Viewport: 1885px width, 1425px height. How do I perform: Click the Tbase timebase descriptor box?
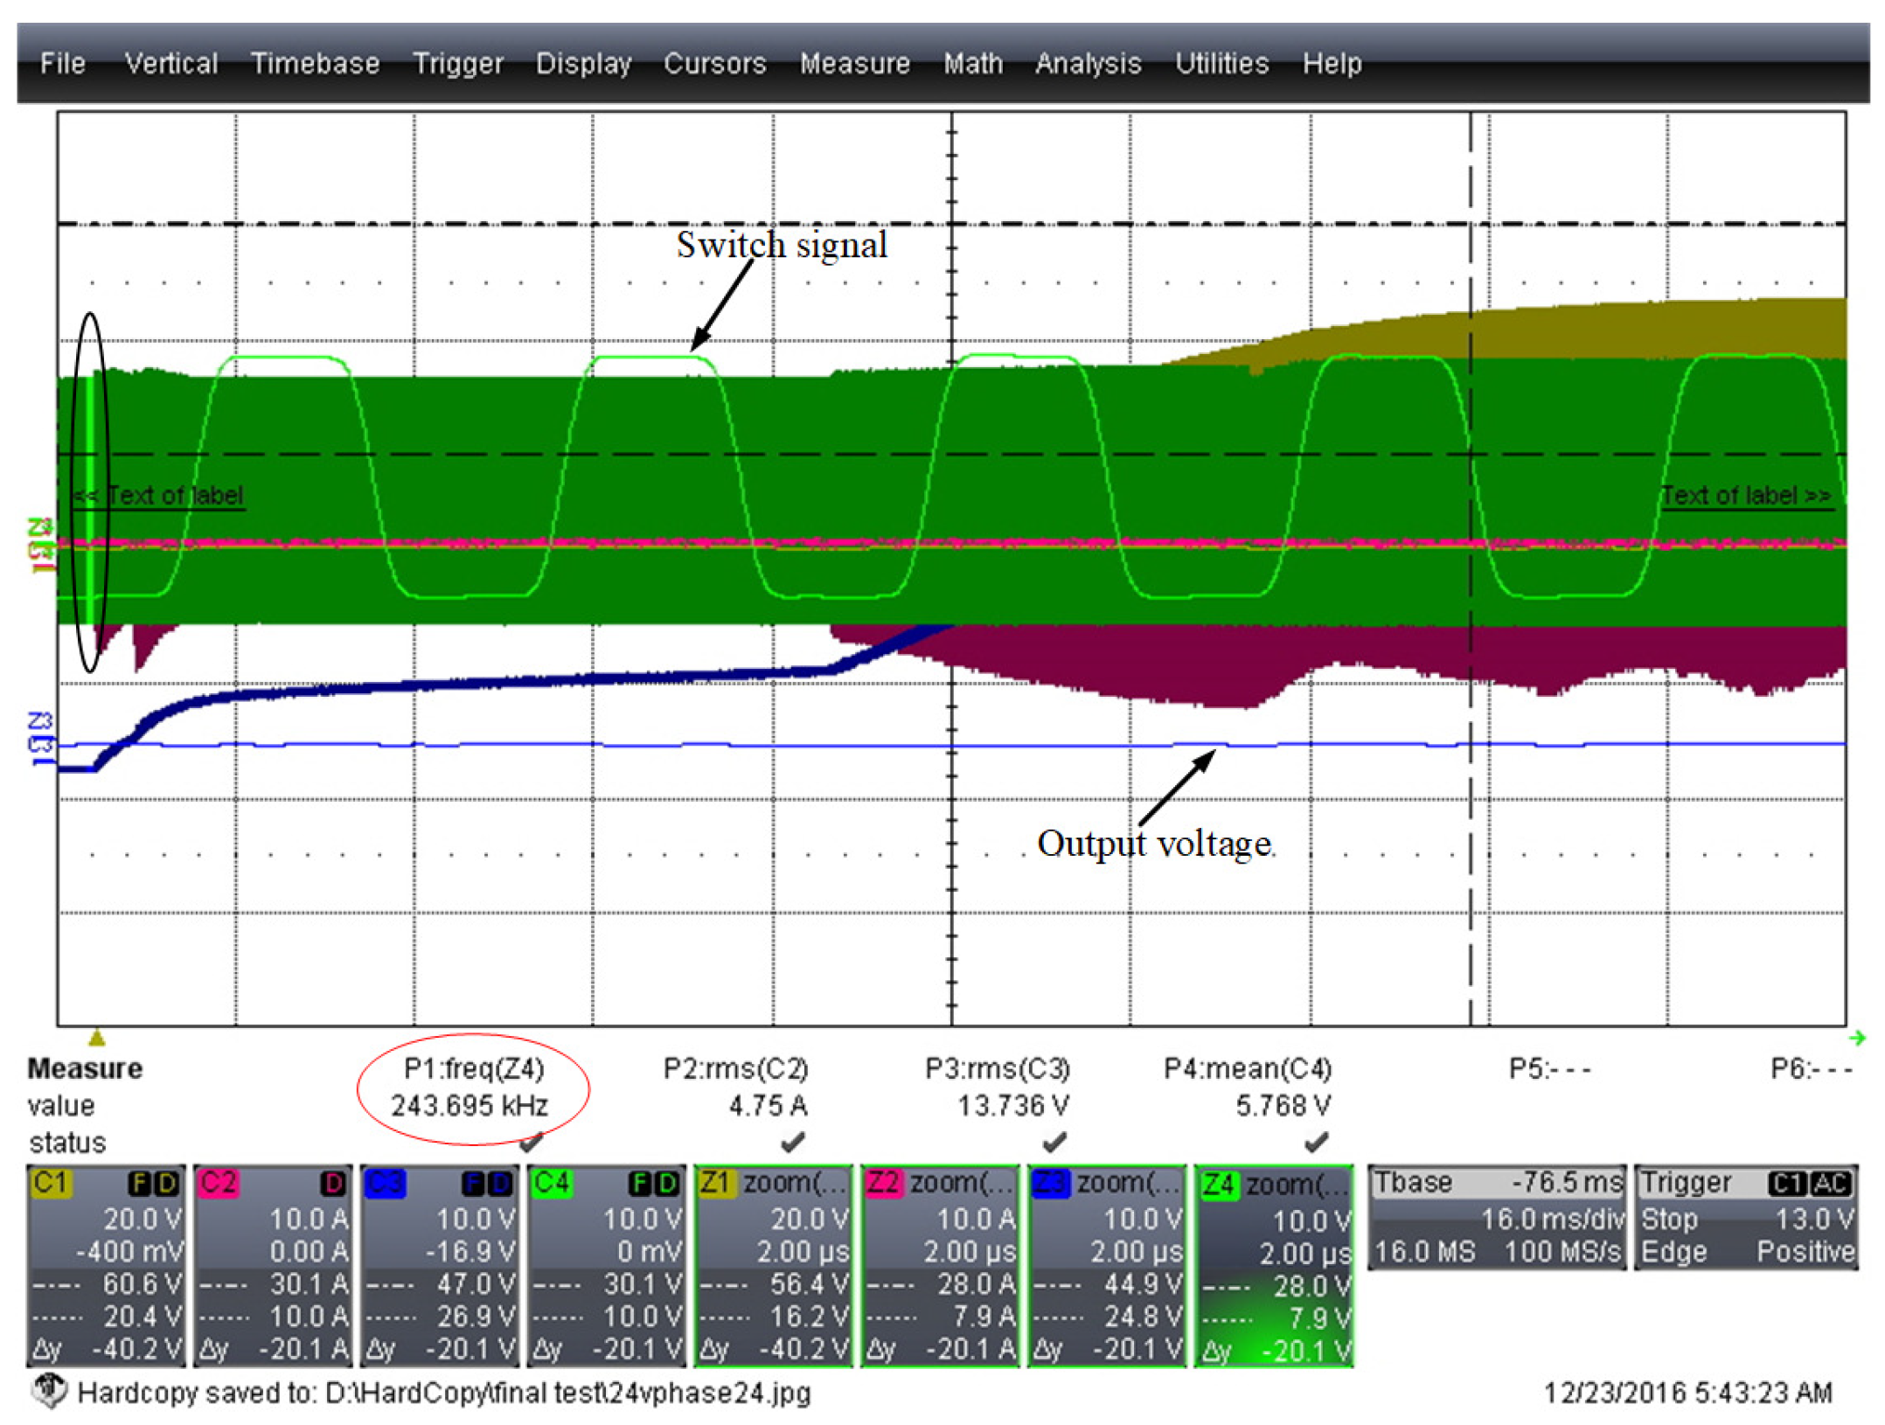[1497, 1217]
